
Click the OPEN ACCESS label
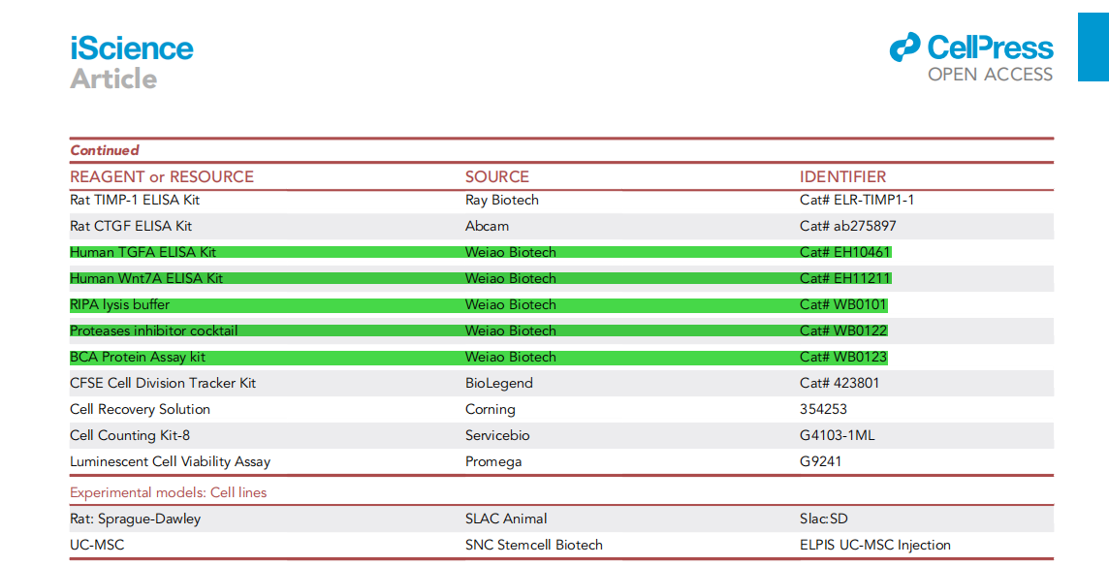990,75
